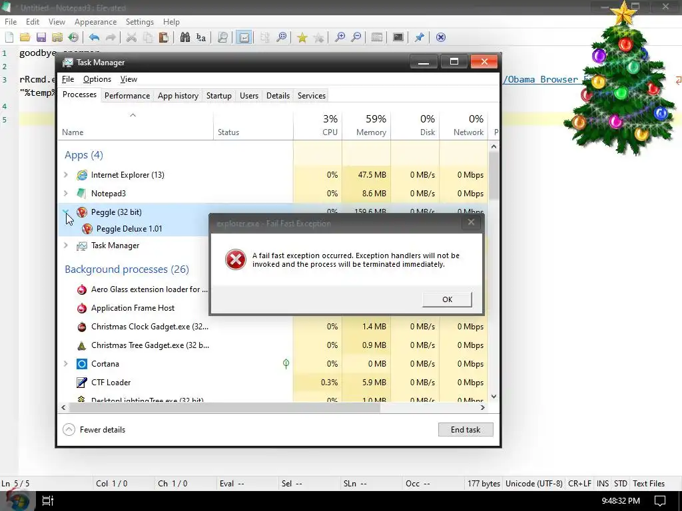The image size is (682, 511).
Task: Click the Cut scissors icon in Notepad3
Action: pyautogui.click(x=131, y=37)
